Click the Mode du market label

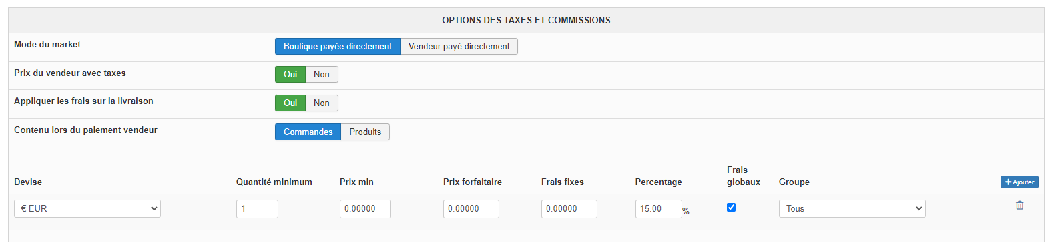(47, 44)
